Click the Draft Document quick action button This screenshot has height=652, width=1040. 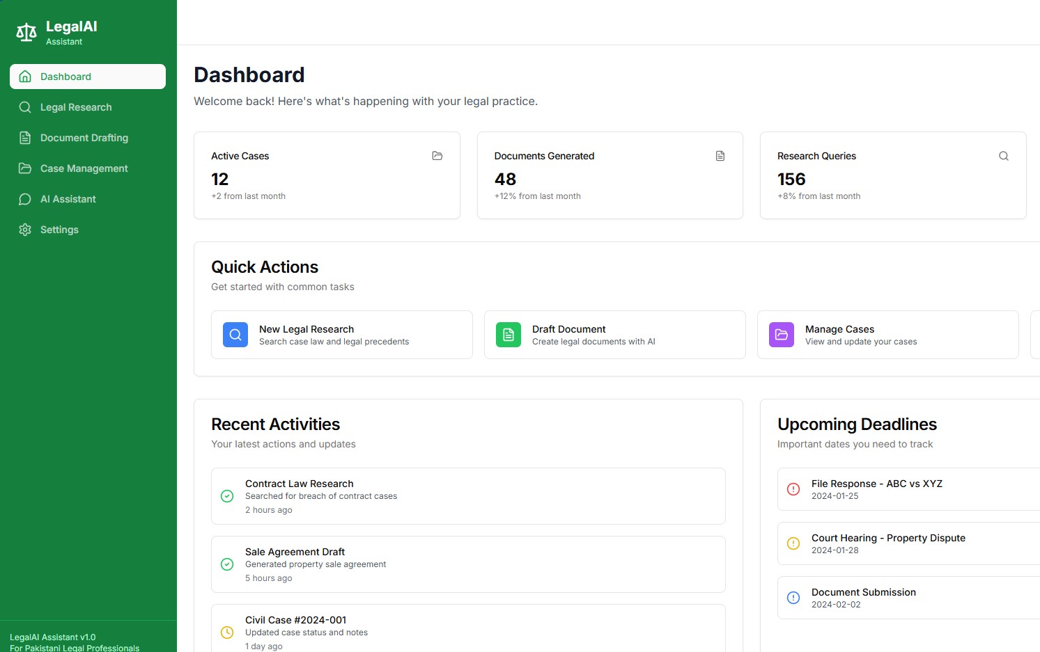point(615,335)
